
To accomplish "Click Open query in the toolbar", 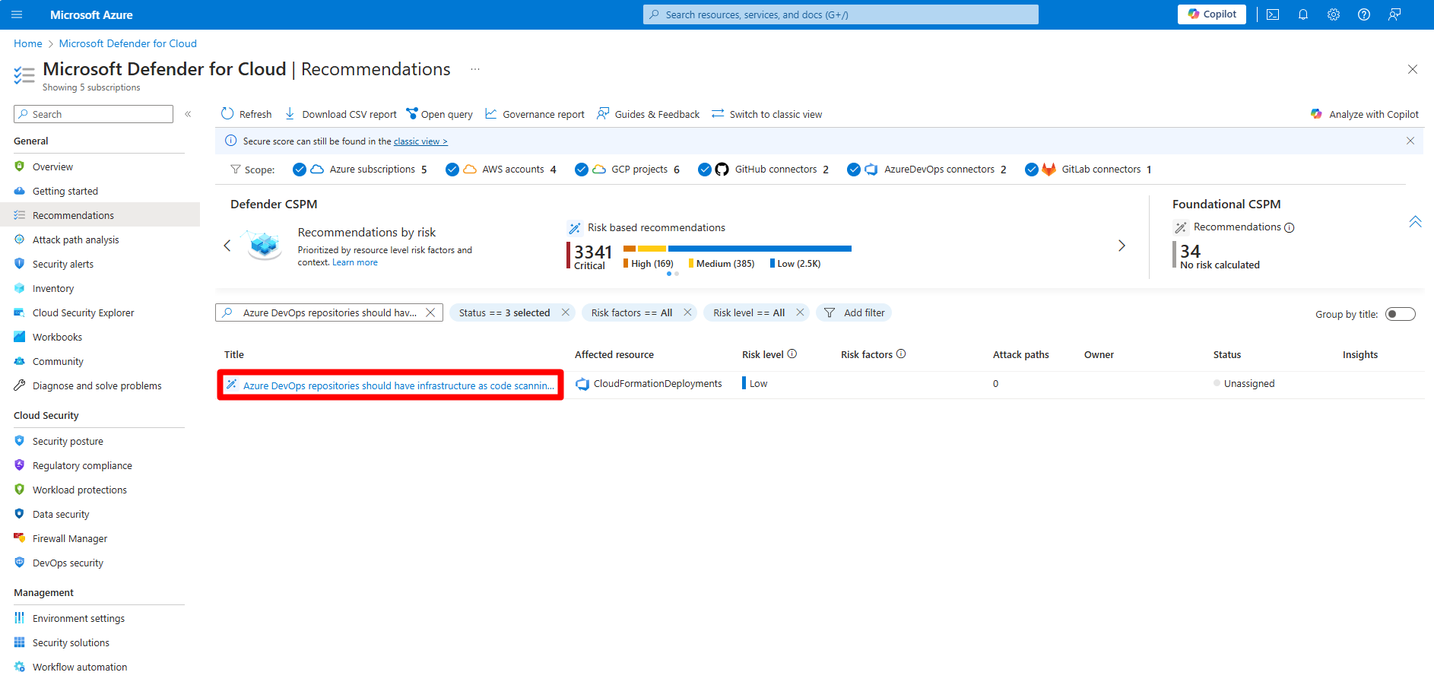I will pyautogui.click(x=439, y=114).
